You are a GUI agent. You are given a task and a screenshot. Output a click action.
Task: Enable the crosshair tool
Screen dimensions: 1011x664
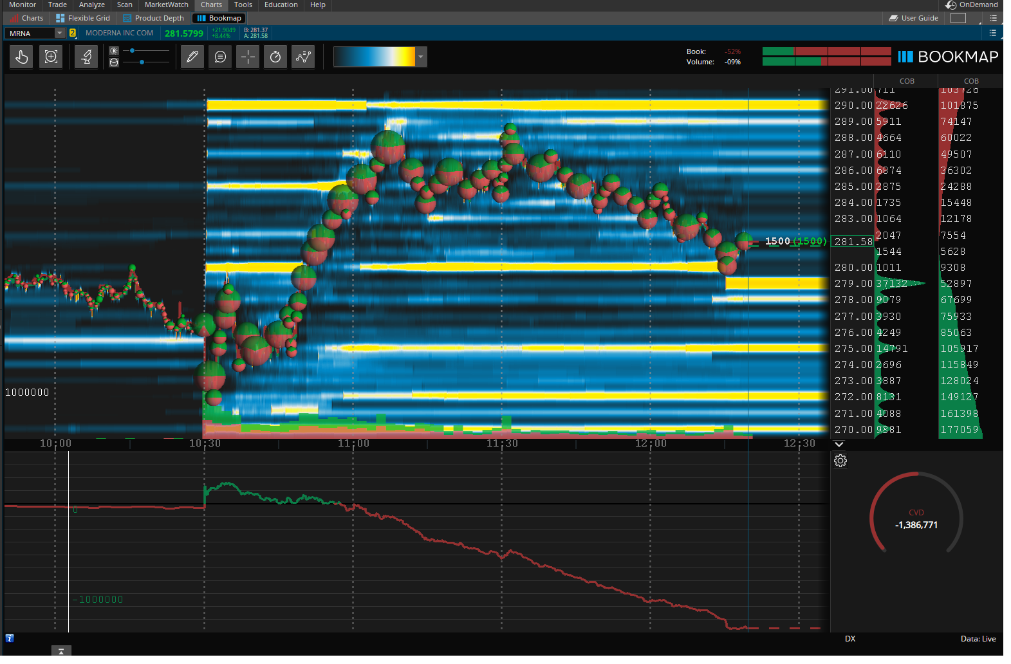tap(248, 57)
